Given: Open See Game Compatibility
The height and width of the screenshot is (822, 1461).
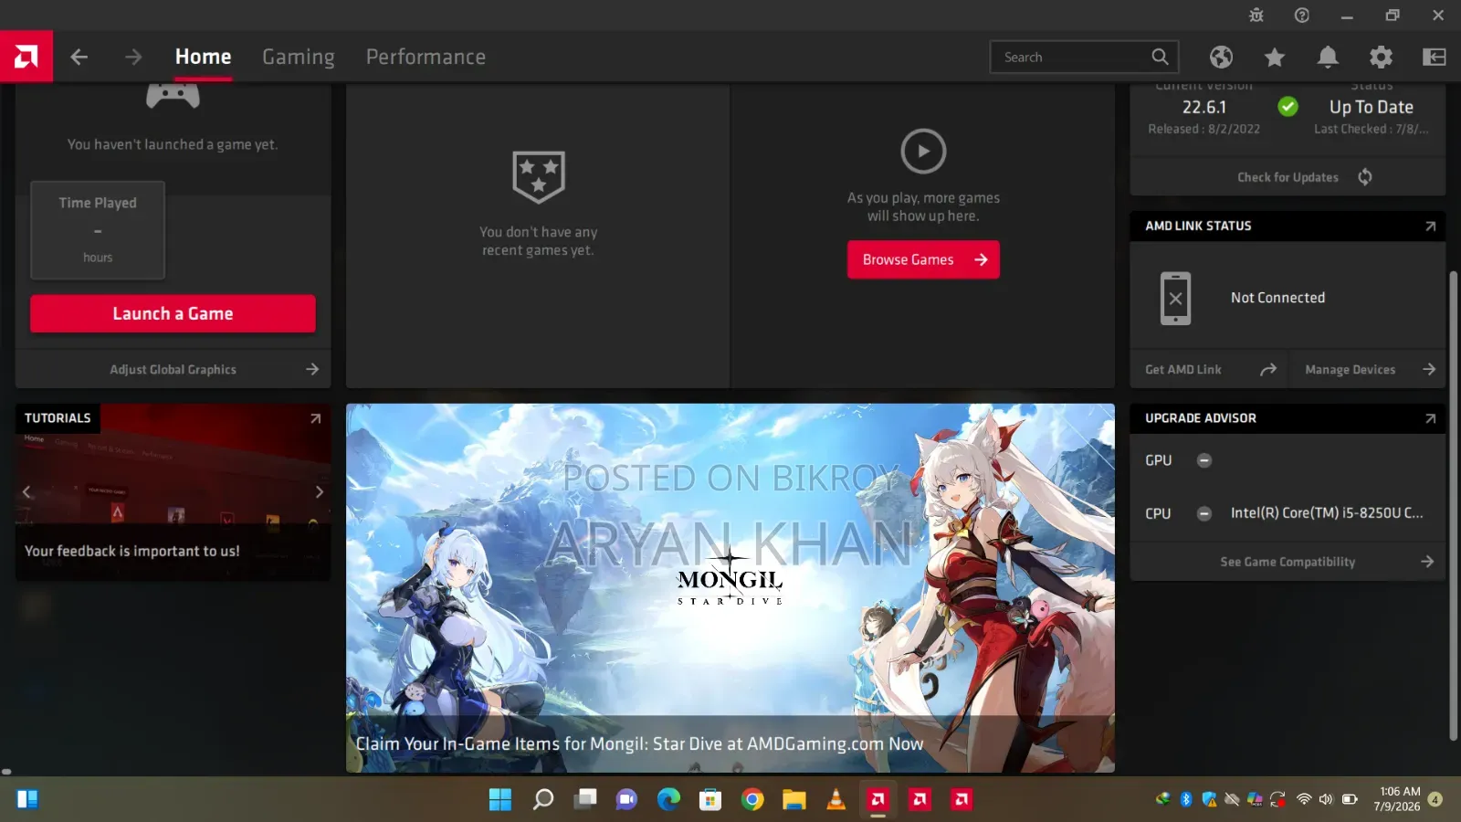Looking at the screenshot, I should point(1288,562).
